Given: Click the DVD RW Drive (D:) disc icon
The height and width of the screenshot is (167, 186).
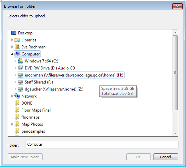Looking at the screenshot, I should click(20, 68).
